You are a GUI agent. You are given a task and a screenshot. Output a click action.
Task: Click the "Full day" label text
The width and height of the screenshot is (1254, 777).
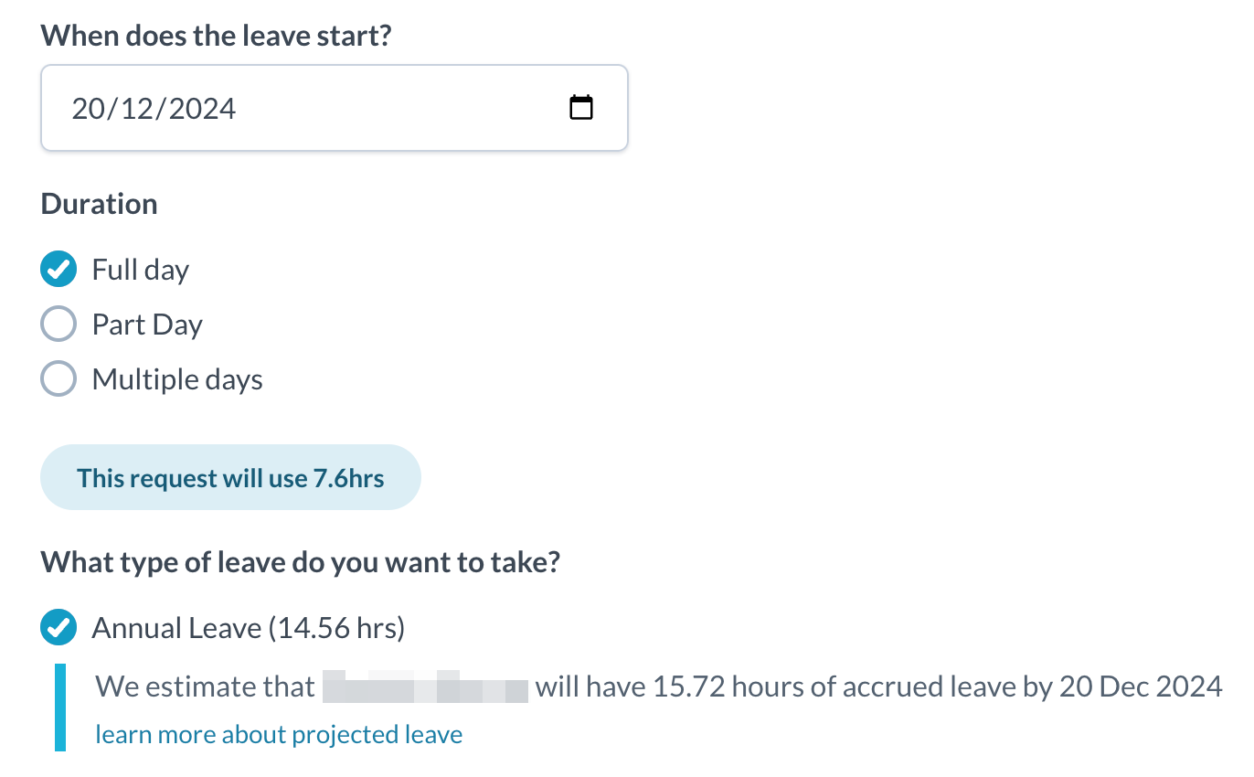[x=141, y=270]
